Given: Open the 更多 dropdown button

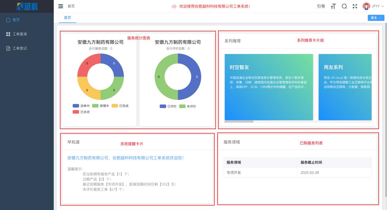Looking at the screenshot, I should click(376, 18).
